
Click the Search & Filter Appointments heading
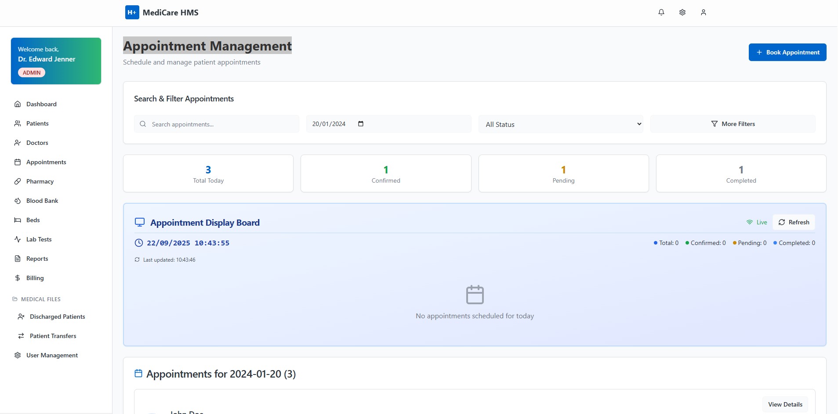184,99
